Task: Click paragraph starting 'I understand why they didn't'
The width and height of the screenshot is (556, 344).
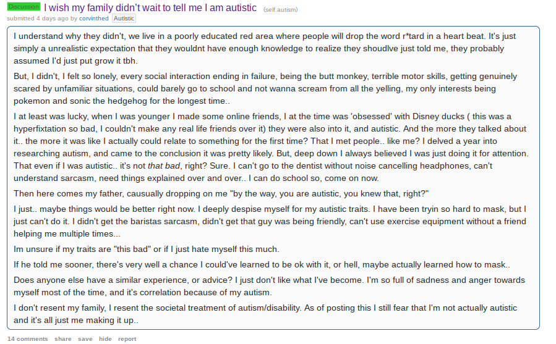Action: point(265,49)
